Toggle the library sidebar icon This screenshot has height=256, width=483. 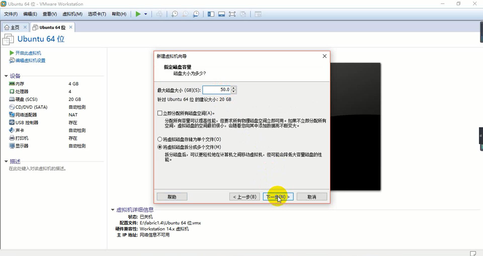pyautogui.click(x=211, y=14)
